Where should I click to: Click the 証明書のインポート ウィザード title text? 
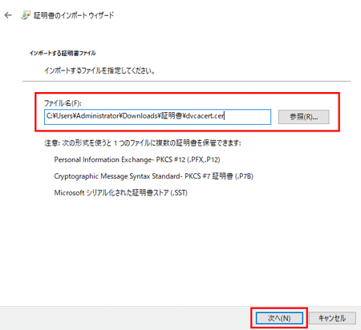point(74,15)
